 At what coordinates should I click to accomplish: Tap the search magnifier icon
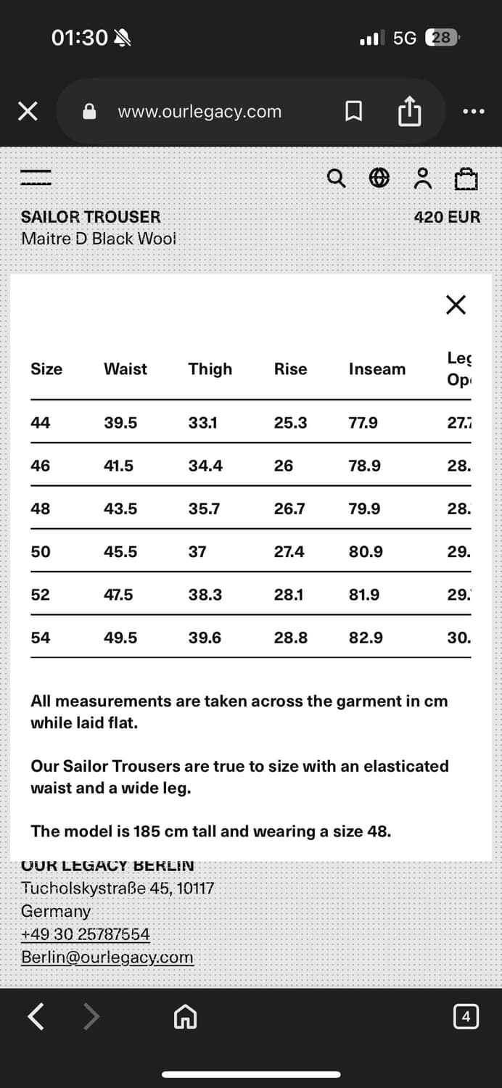[x=336, y=178]
